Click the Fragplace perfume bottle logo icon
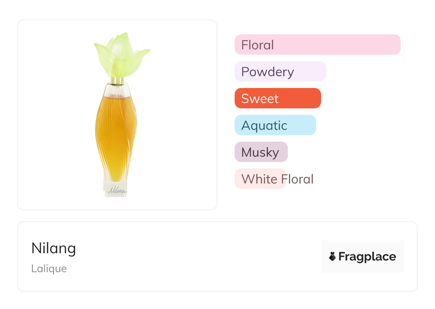The image size is (435, 309). (332, 256)
